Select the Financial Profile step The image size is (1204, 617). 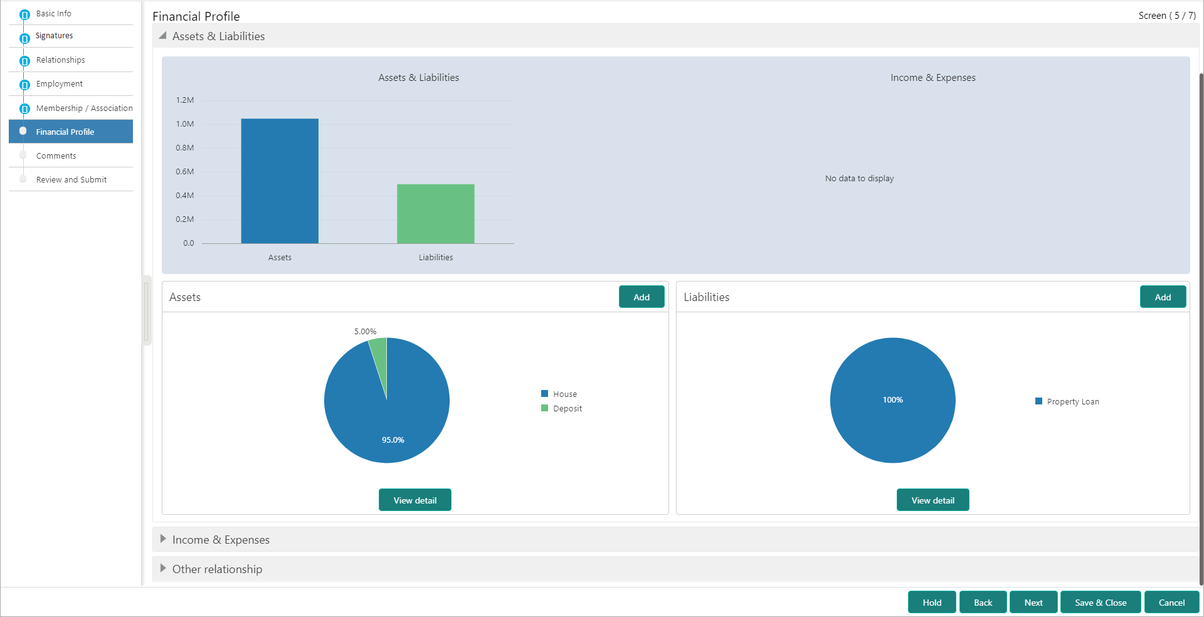(x=71, y=132)
